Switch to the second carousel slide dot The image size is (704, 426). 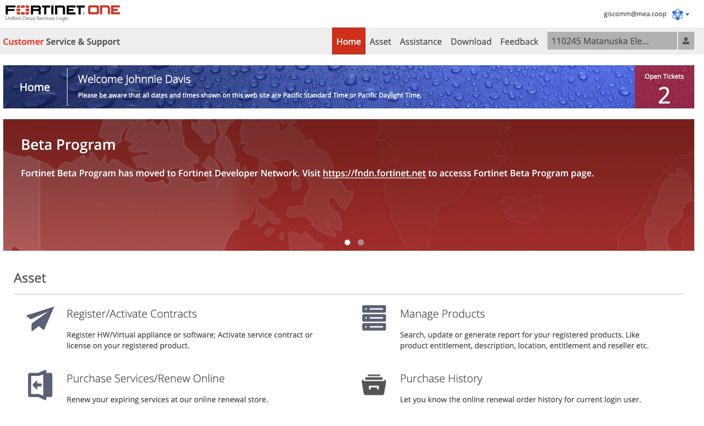[x=361, y=242]
